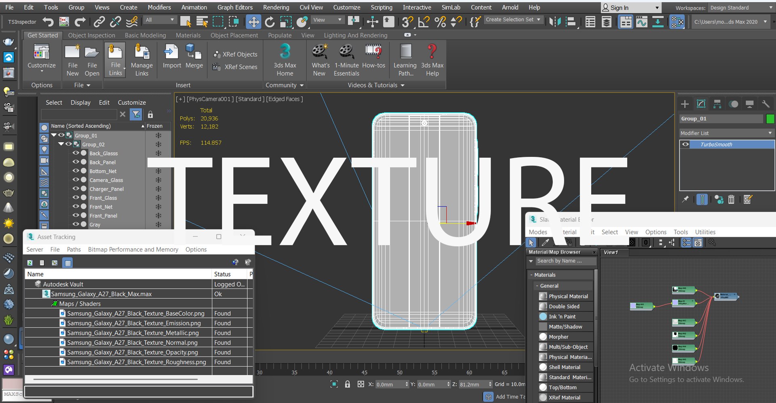
Task: Open the Customize ribbon button
Action: tap(42, 59)
